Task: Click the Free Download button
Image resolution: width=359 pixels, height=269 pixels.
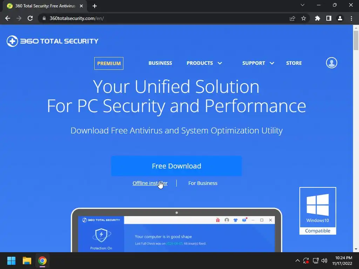Action: pos(176,166)
